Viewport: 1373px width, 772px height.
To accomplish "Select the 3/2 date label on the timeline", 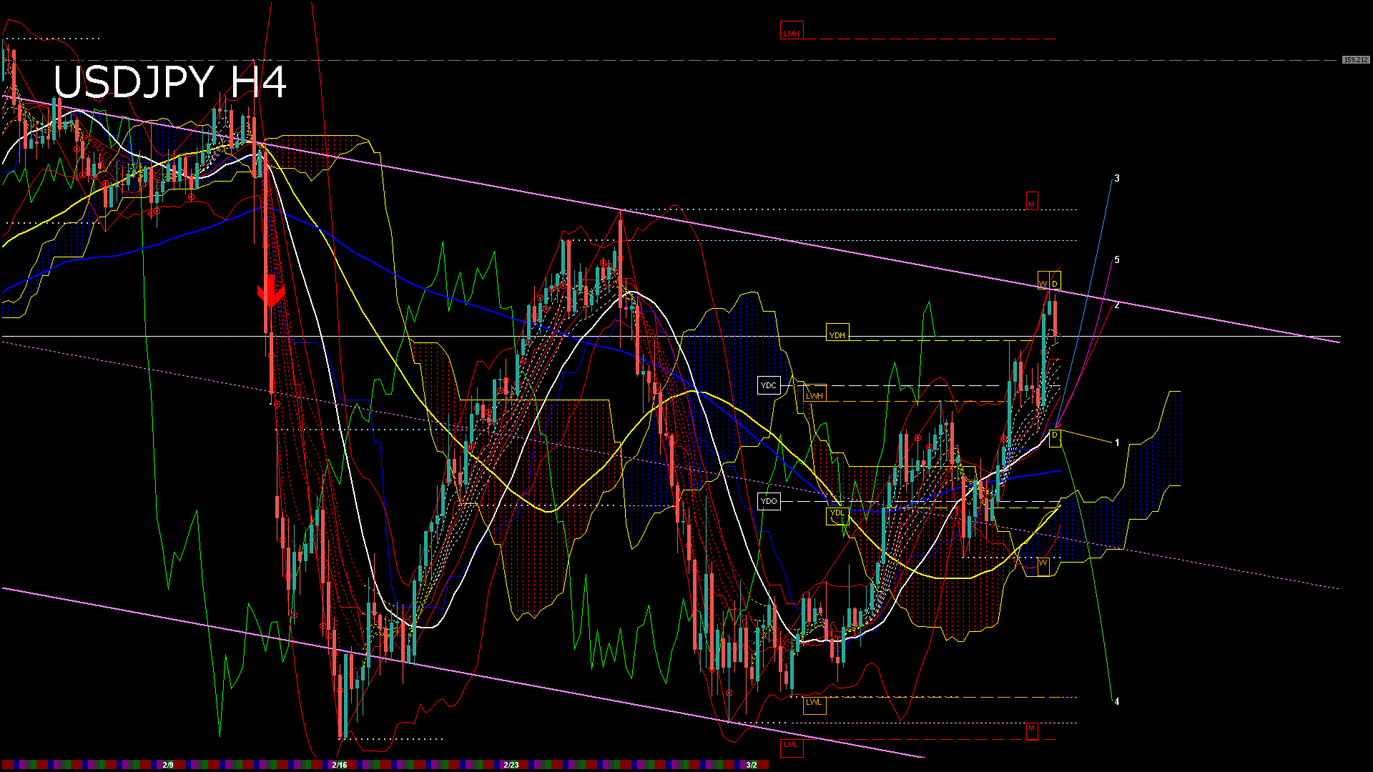I will [753, 763].
